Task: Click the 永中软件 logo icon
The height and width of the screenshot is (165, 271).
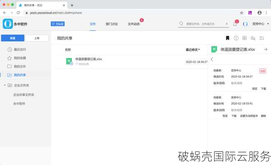Action: pyautogui.click(x=8, y=24)
